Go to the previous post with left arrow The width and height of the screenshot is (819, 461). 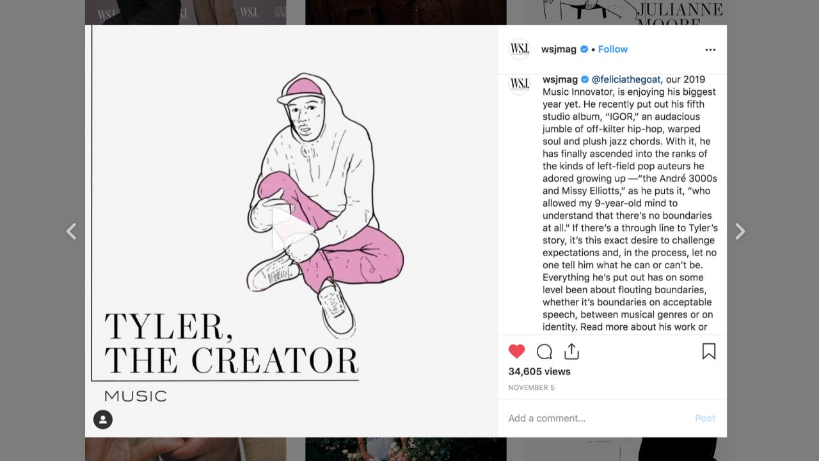click(72, 231)
